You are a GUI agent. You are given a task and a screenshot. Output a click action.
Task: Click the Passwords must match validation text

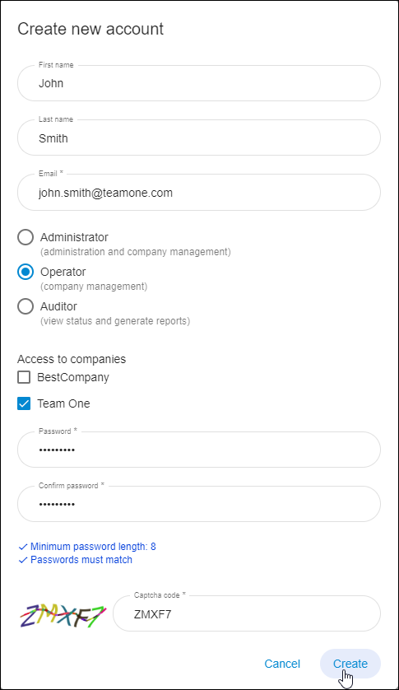pyautogui.click(x=81, y=560)
